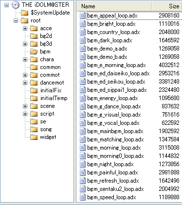
Task: Expand the script folder node
Action: [25, 114]
